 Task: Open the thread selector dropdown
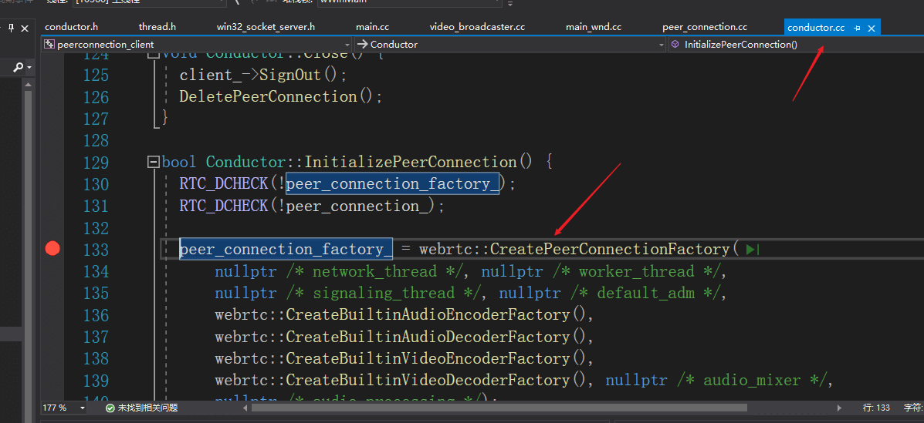point(151,2)
